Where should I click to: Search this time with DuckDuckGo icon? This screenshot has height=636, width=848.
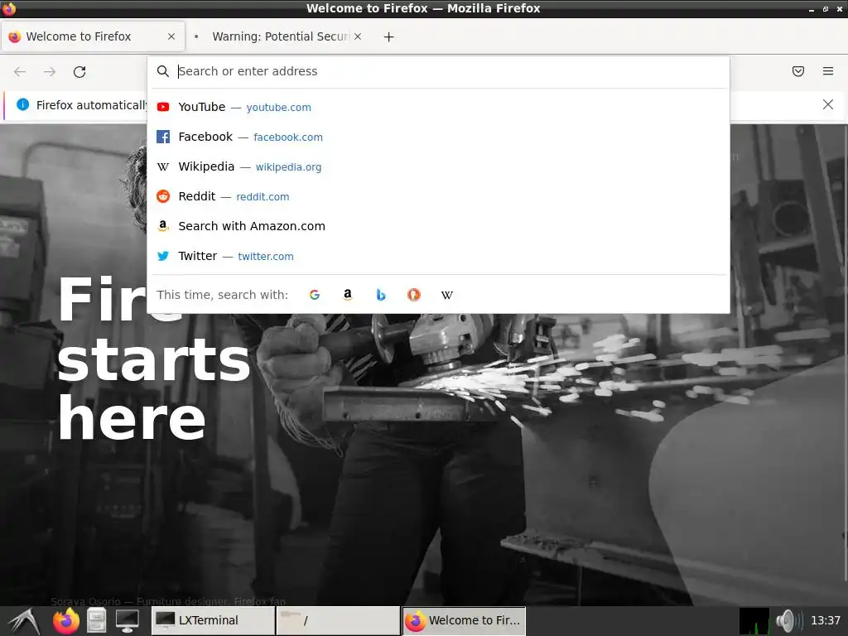tap(414, 295)
